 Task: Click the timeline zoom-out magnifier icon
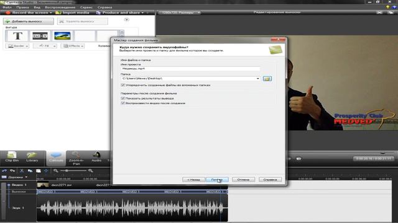[x=56, y=171]
